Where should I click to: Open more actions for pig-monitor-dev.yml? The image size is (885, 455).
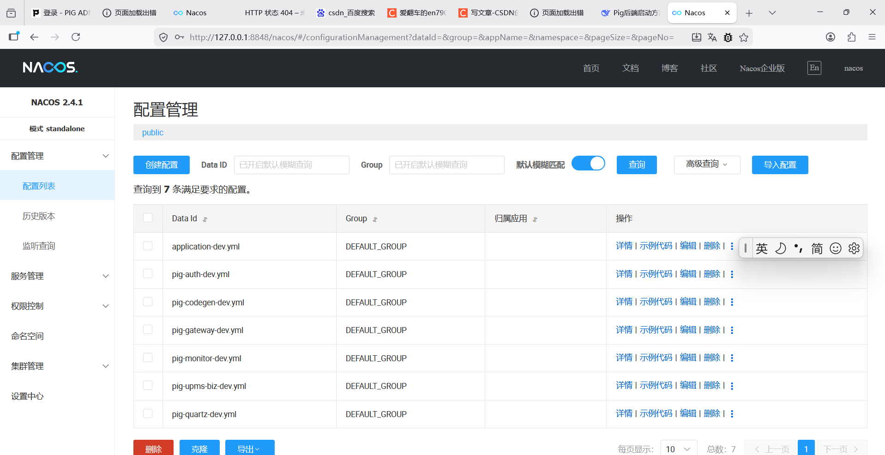pos(732,358)
